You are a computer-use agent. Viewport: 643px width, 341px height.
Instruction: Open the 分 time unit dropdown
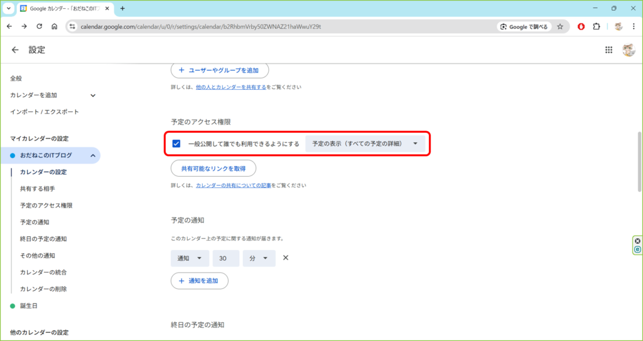click(259, 258)
